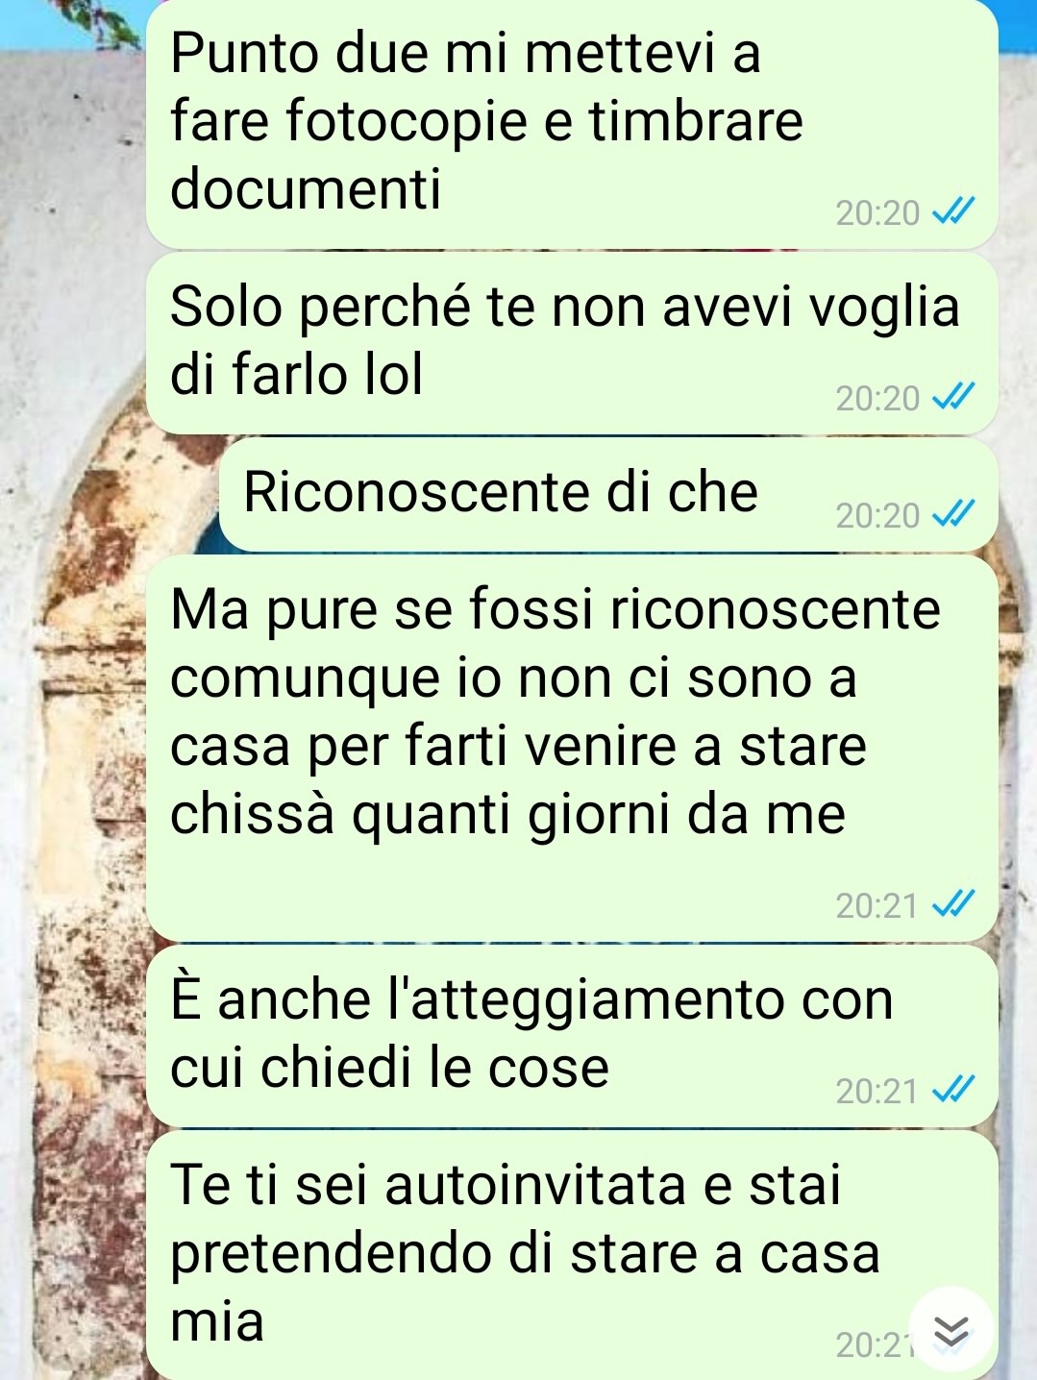The image size is (1037, 1380).
Task: Select the 'È anche l'atteggiamento' message bubble
Action: [x=572, y=1035]
